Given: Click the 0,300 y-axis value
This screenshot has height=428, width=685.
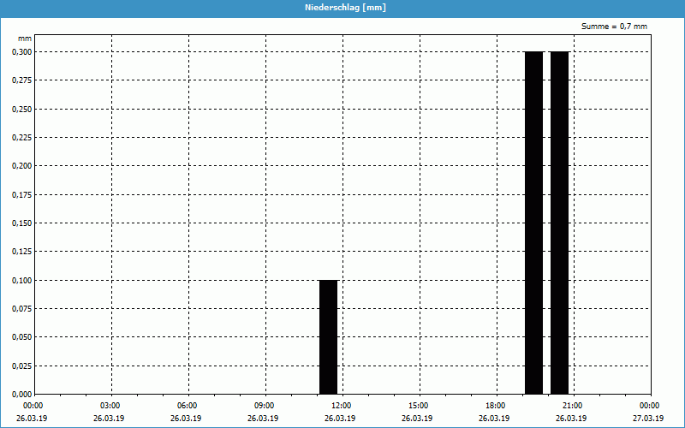Looking at the screenshot, I should tap(20, 51).
